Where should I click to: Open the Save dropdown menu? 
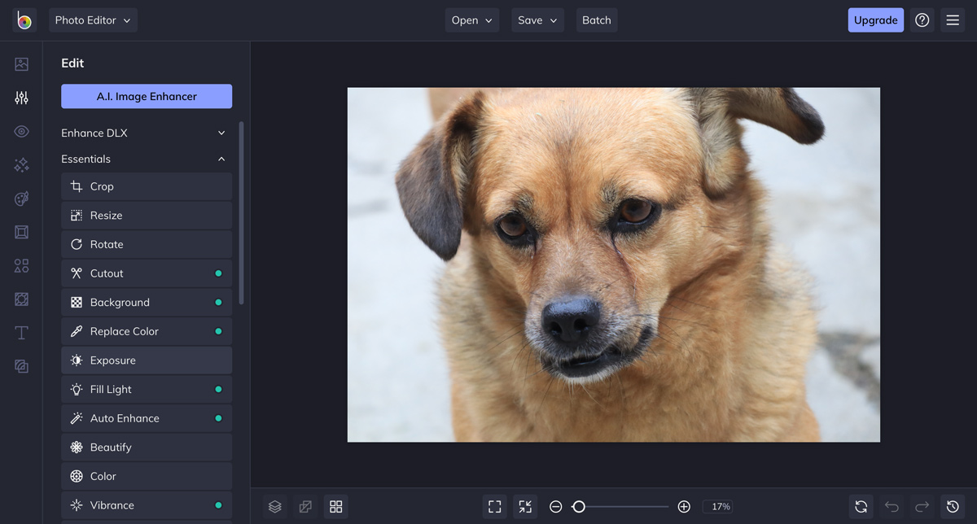tap(537, 20)
